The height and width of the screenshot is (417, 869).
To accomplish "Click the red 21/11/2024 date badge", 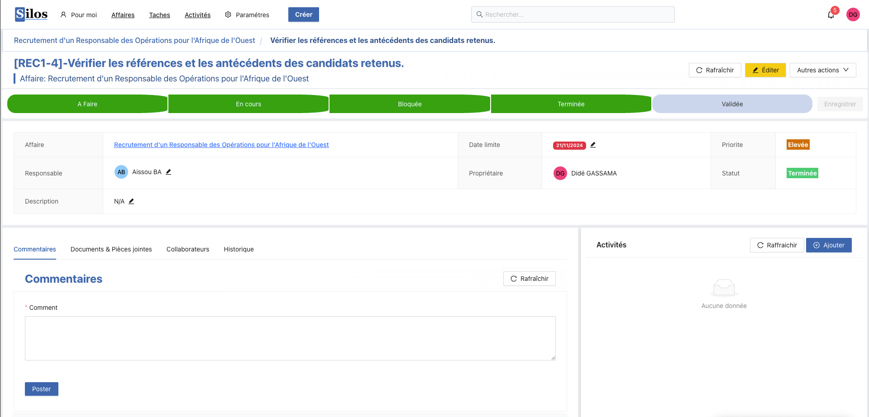I will pyautogui.click(x=569, y=145).
